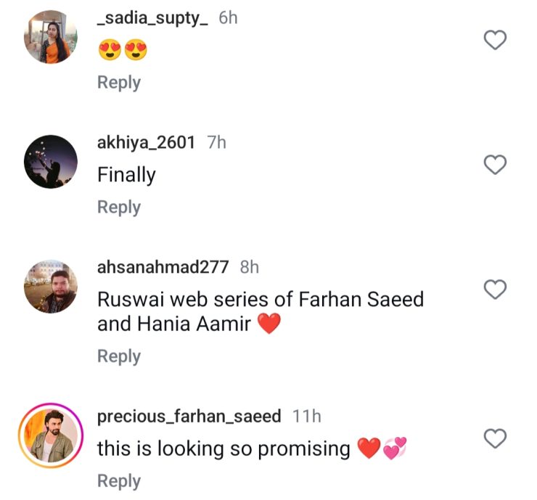The image size is (537, 500).
Task: Open the _sadia_supty_ username link
Action: (152, 18)
